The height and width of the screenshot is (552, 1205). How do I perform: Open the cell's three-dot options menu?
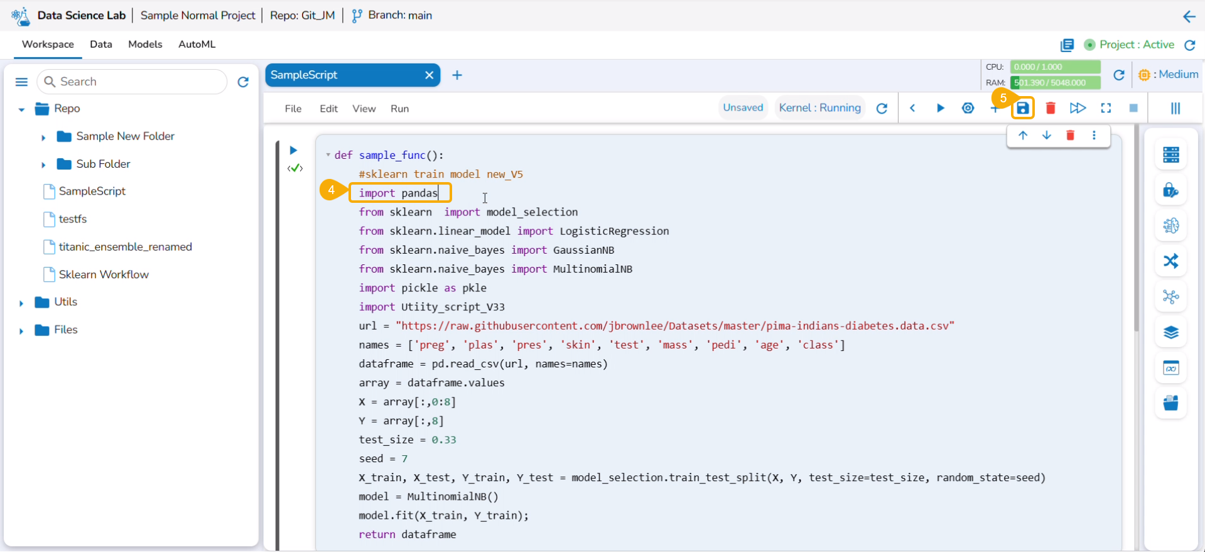pos(1094,136)
